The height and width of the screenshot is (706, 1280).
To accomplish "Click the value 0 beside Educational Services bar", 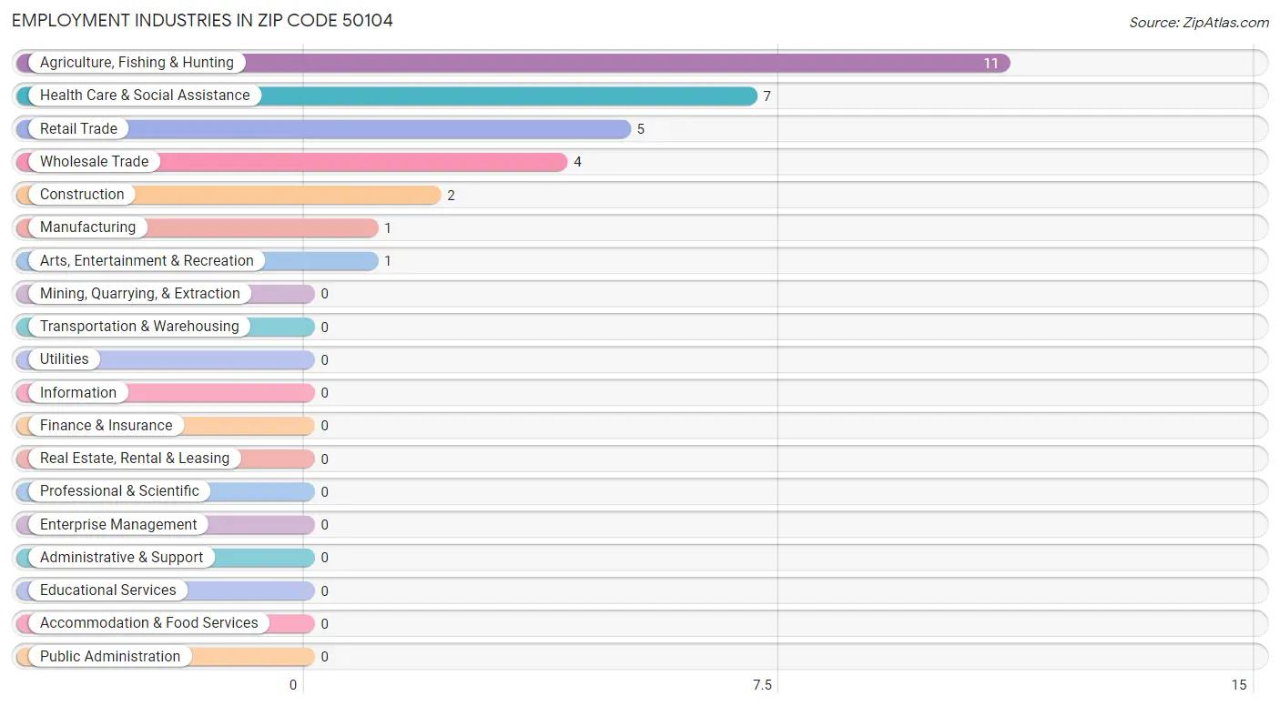I will point(325,591).
